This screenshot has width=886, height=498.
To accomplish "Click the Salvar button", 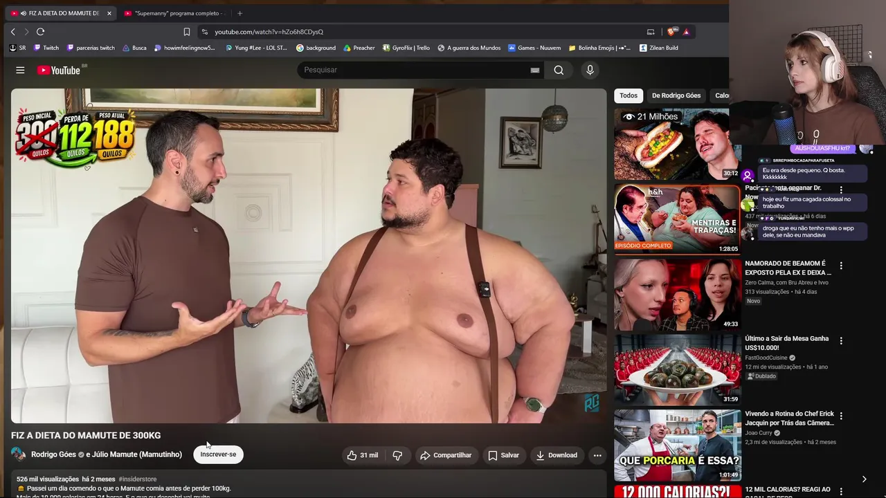I will point(503,455).
